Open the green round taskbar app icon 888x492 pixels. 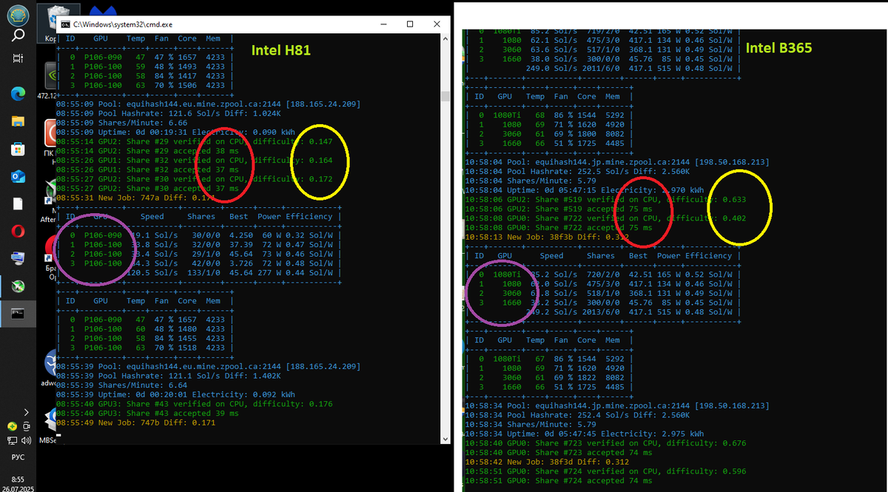(x=18, y=286)
